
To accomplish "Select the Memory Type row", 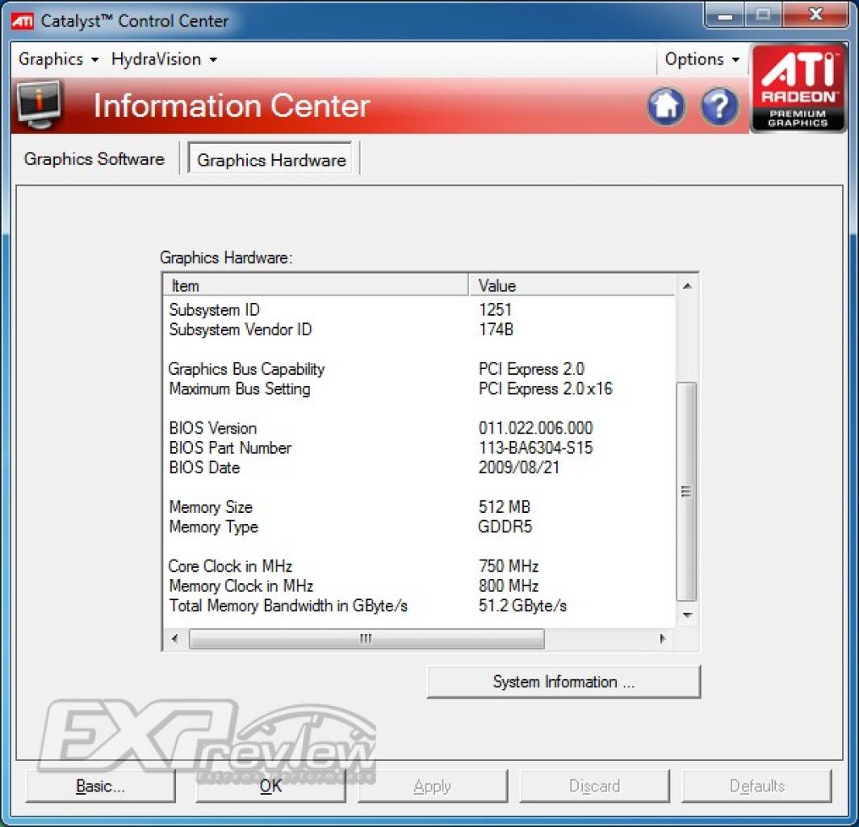I will pos(419,527).
